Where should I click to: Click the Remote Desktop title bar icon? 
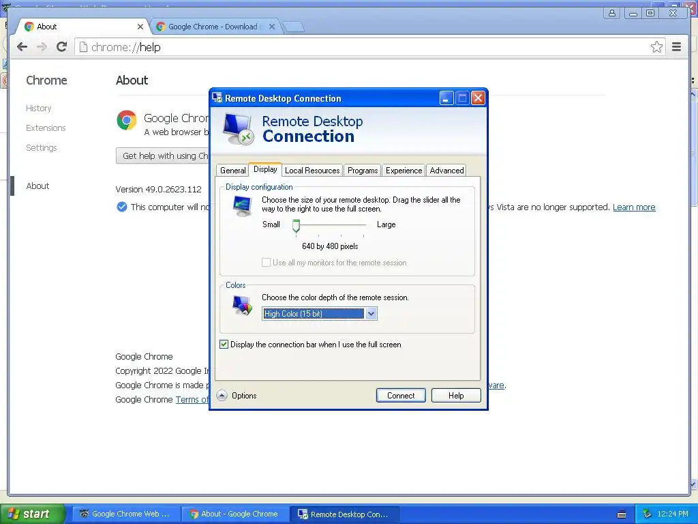point(217,98)
